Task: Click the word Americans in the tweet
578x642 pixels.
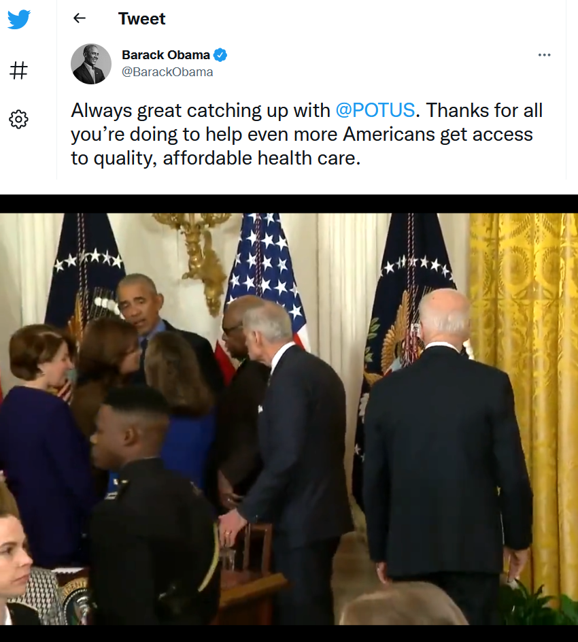Action: (x=389, y=134)
